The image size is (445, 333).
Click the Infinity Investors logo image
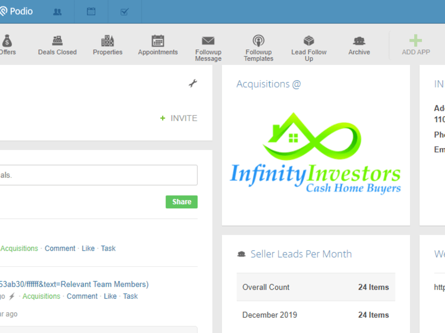coord(316,153)
